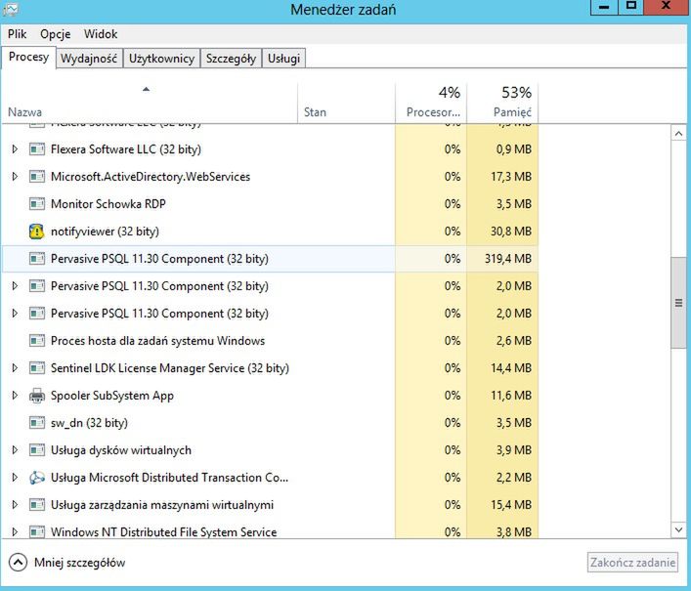Collapse details with Mniej szczegółów arrow icon

18,563
